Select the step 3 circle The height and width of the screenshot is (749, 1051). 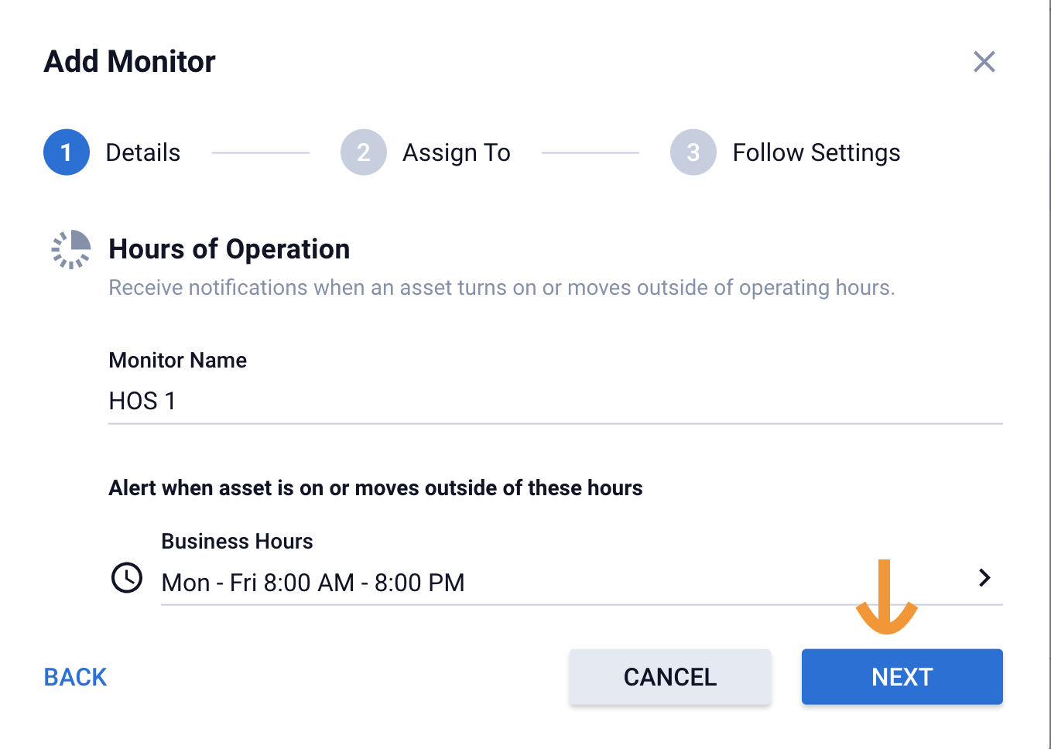pos(693,152)
